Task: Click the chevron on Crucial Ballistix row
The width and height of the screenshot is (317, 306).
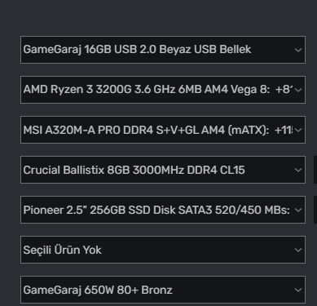Action: (298, 170)
